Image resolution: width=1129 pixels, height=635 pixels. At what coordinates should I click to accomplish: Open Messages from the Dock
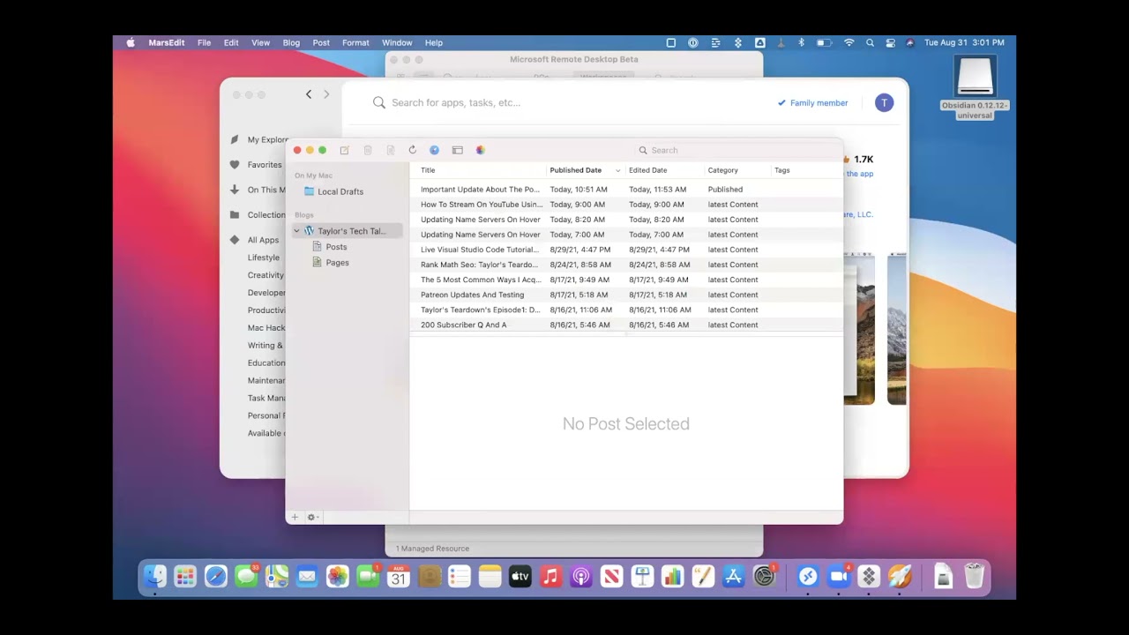[246, 577]
